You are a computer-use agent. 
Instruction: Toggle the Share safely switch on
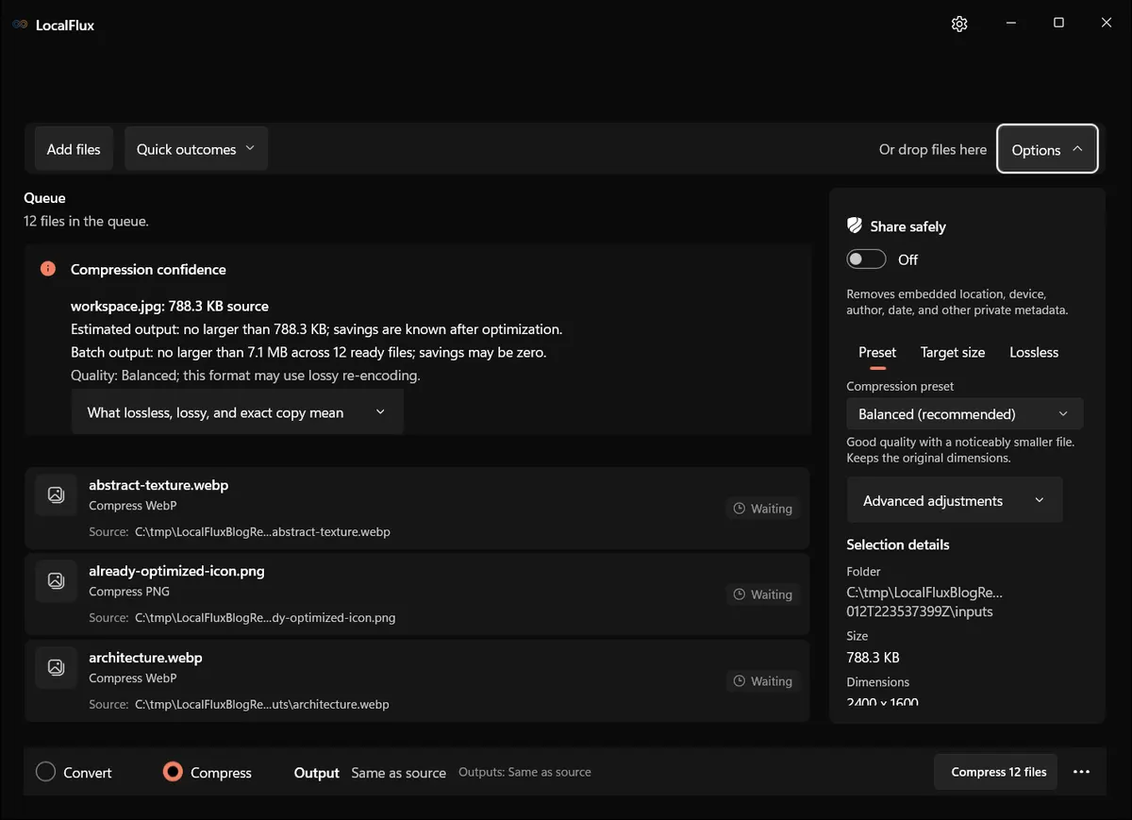point(866,259)
